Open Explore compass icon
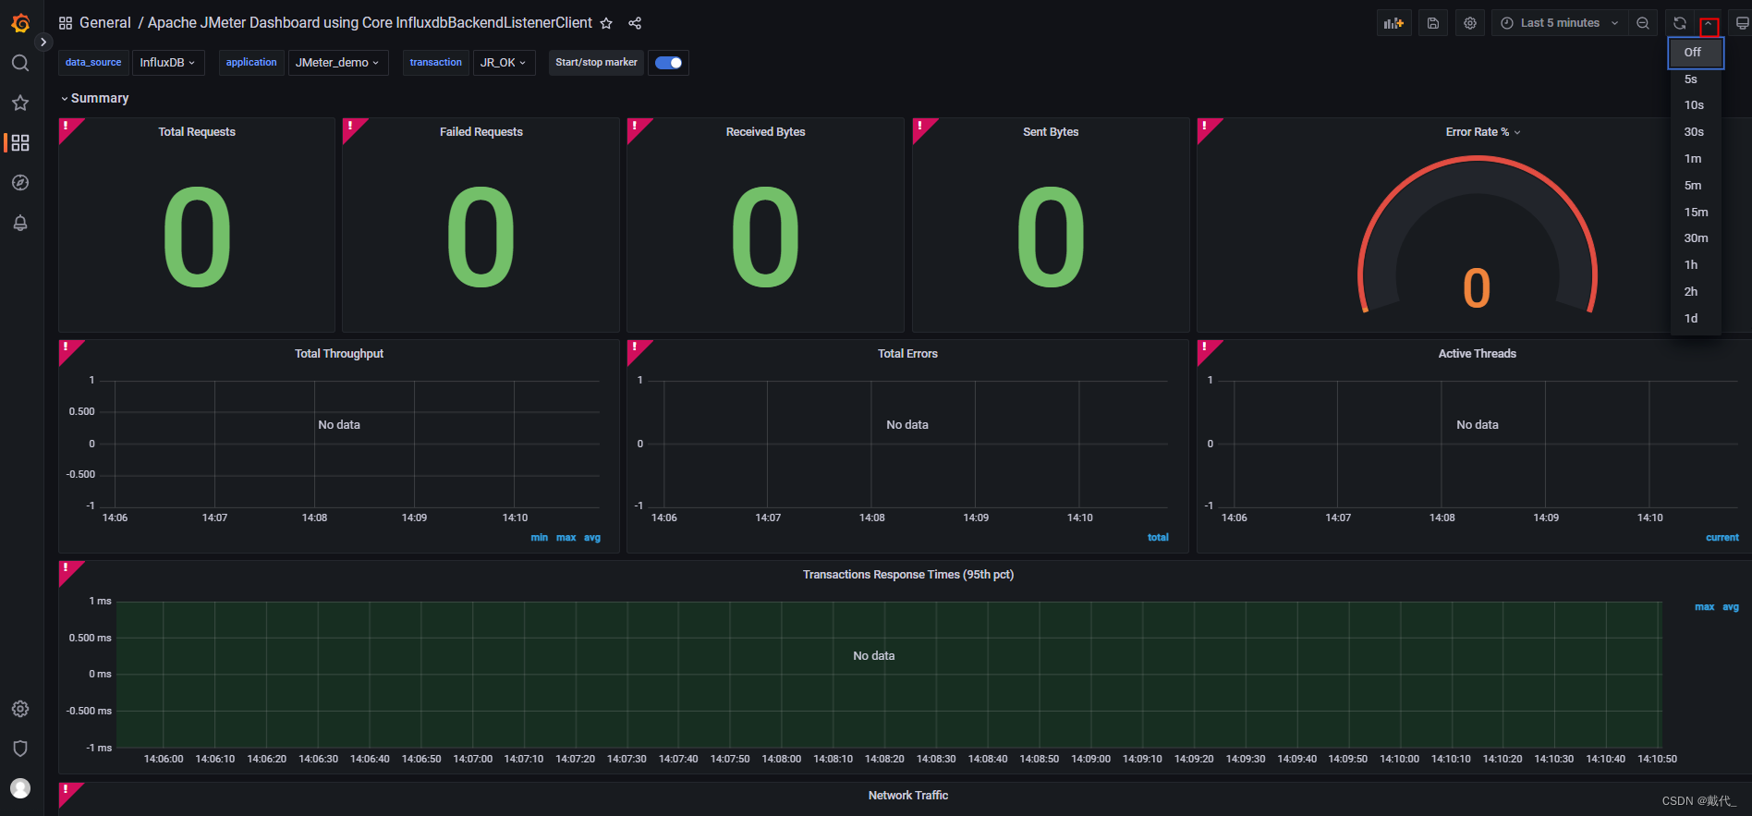Viewport: 1752px width, 816px height. (20, 183)
